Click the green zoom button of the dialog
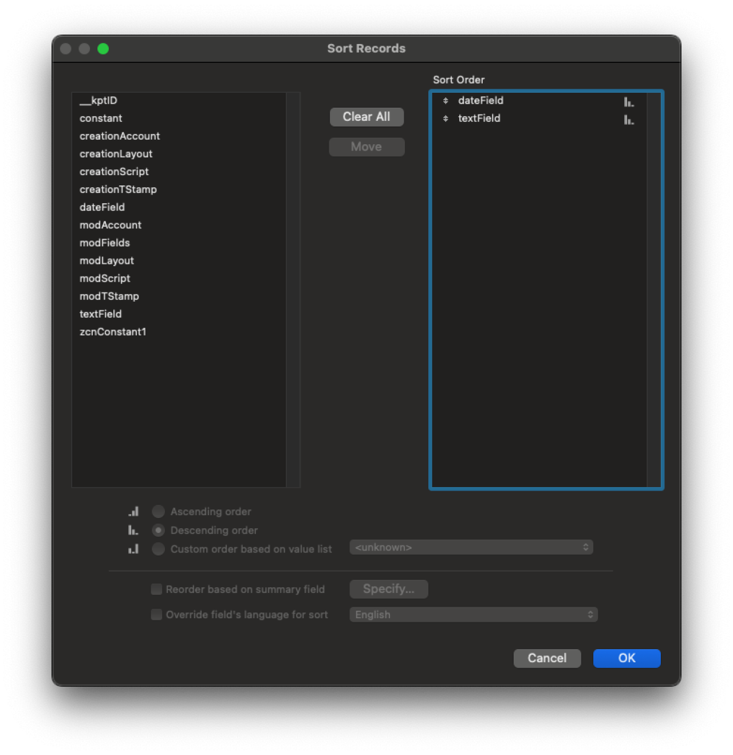733x755 pixels. [103, 49]
